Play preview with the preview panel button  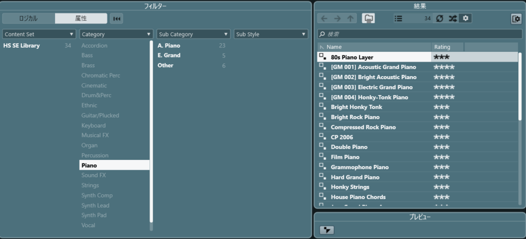click(x=327, y=230)
